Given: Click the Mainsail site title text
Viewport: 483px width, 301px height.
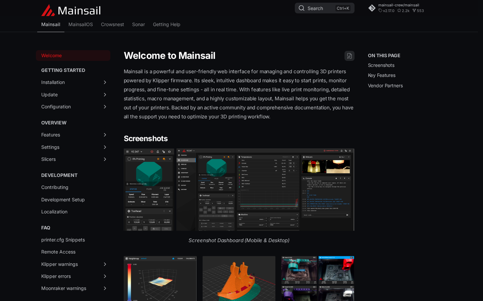Looking at the screenshot, I should (x=79, y=11).
